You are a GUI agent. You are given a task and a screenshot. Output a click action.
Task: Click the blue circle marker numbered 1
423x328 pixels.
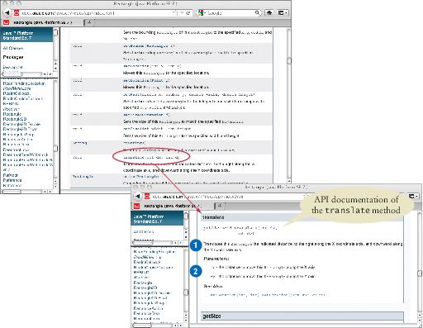(x=196, y=245)
